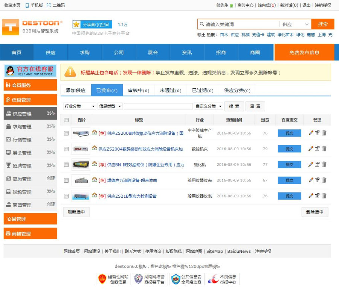Screen dimensions: 339x303
Task: Click the blue 提交 button in ZS2004 row
Action: pos(289,149)
